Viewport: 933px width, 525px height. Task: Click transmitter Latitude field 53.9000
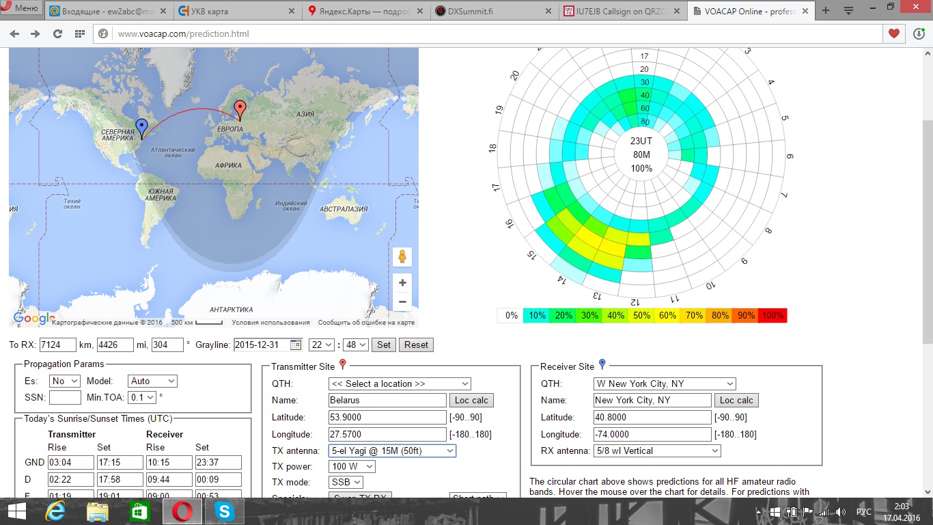click(x=387, y=417)
